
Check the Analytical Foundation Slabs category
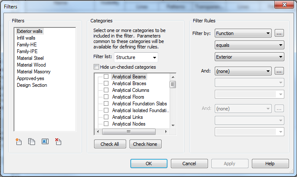(x=106, y=104)
